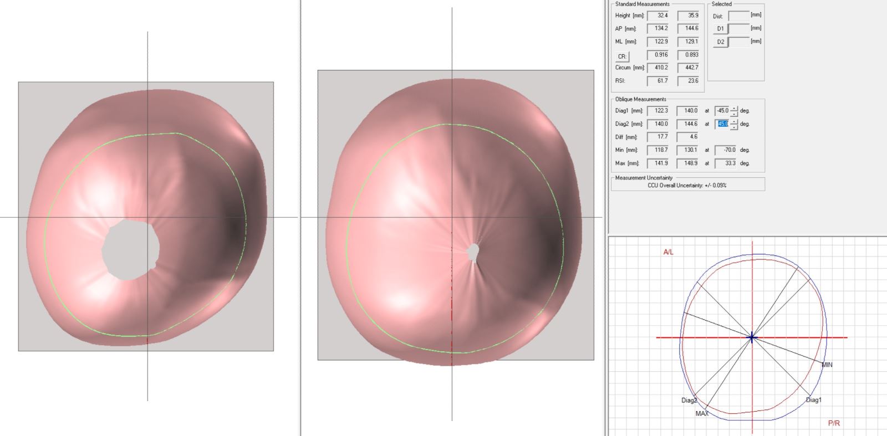Select the RSI value 23.6
The width and height of the screenshot is (887, 436).
coord(689,81)
